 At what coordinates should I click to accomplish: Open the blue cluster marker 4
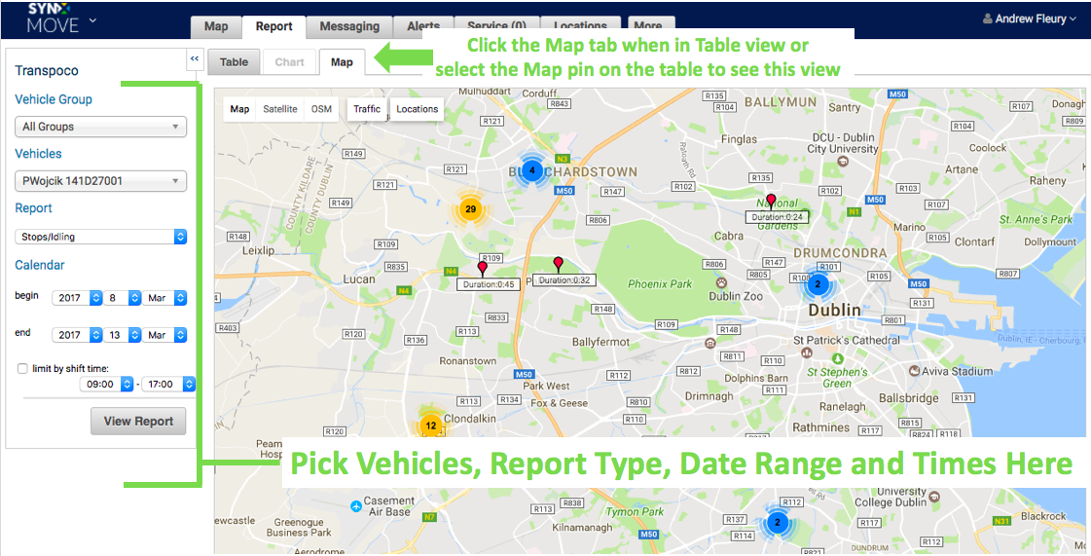click(x=532, y=169)
